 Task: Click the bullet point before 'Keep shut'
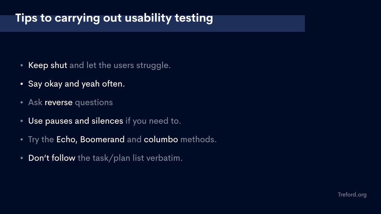pos(22,65)
